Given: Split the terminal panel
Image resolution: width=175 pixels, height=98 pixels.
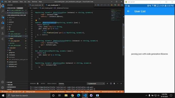Looking at the screenshot, I should click(111, 84).
